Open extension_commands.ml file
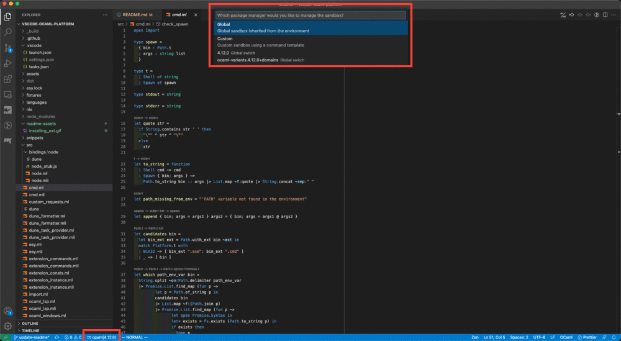This screenshot has width=621, height=341. pyautogui.click(x=64, y=258)
